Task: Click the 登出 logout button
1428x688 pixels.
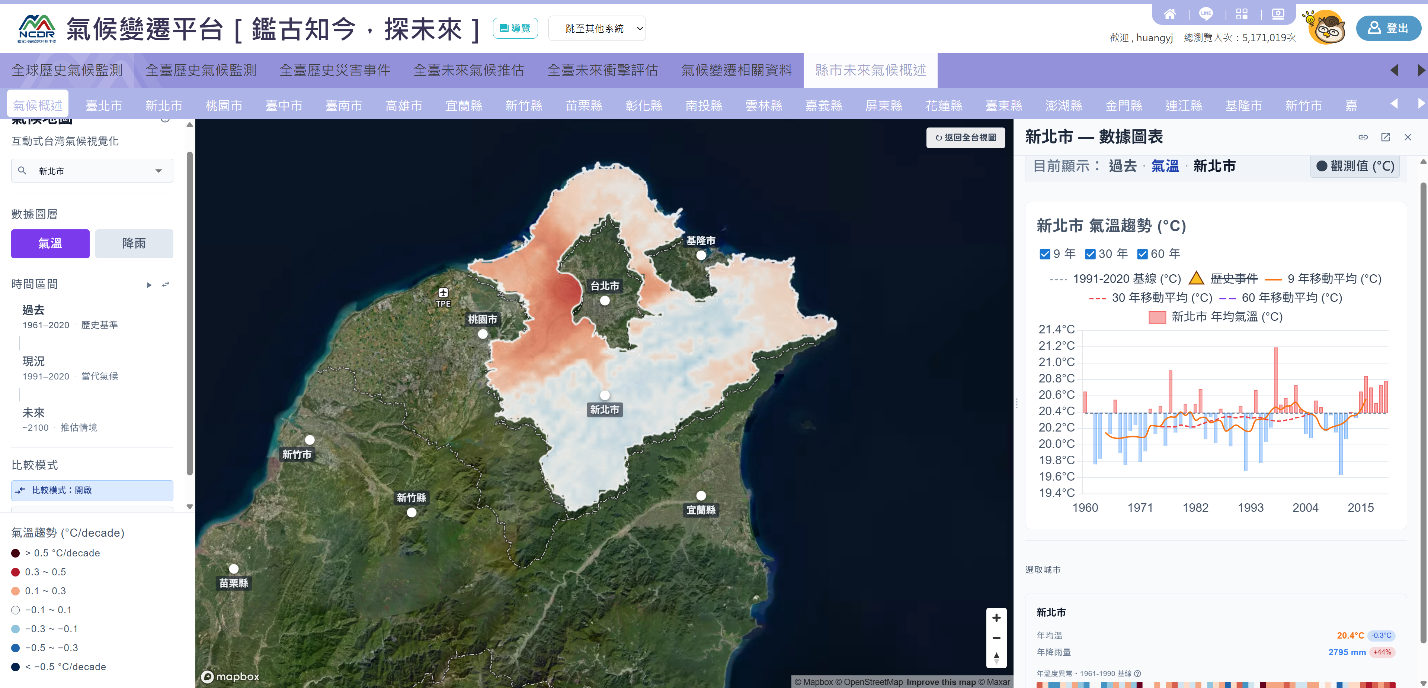Action: tap(1388, 28)
